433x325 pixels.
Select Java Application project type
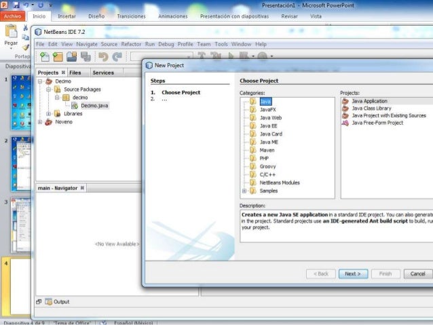[x=369, y=101]
